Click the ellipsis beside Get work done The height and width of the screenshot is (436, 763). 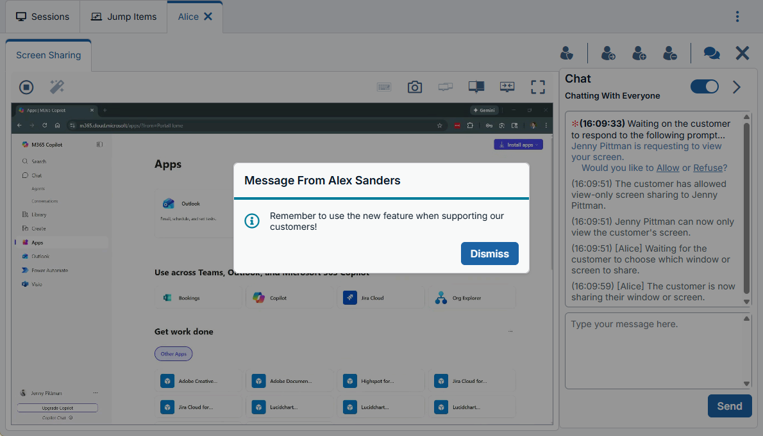pos(510,332)
